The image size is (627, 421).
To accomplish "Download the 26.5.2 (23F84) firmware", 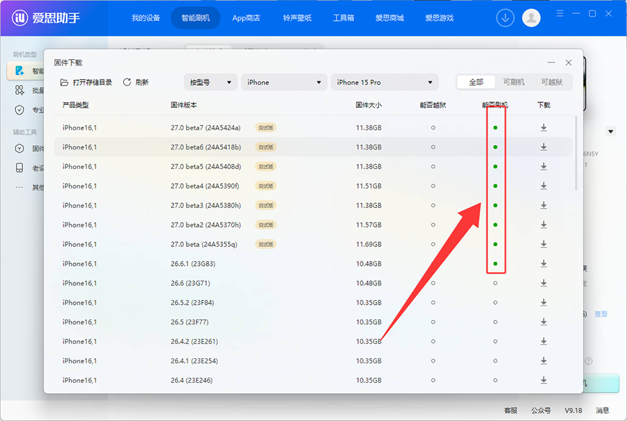I will (543, 303).
